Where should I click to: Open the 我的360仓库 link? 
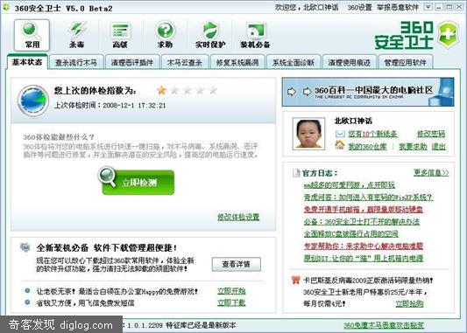coord(367,146)
